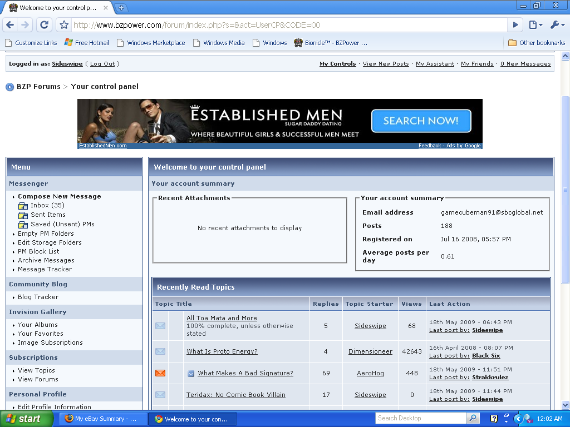
Task: Open the Free Hotmail bookmark
Action: (86, 43)
